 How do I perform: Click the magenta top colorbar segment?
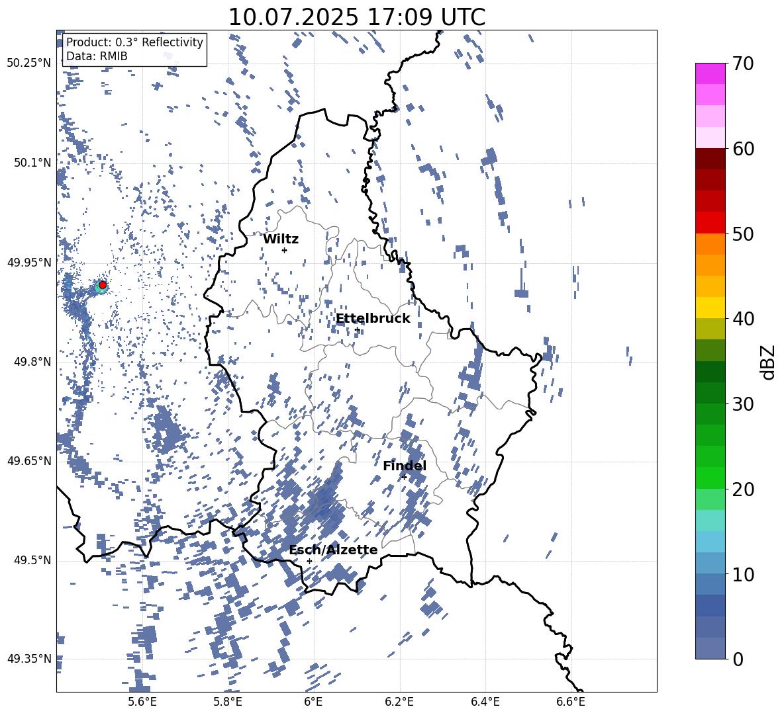coord(710,73)
